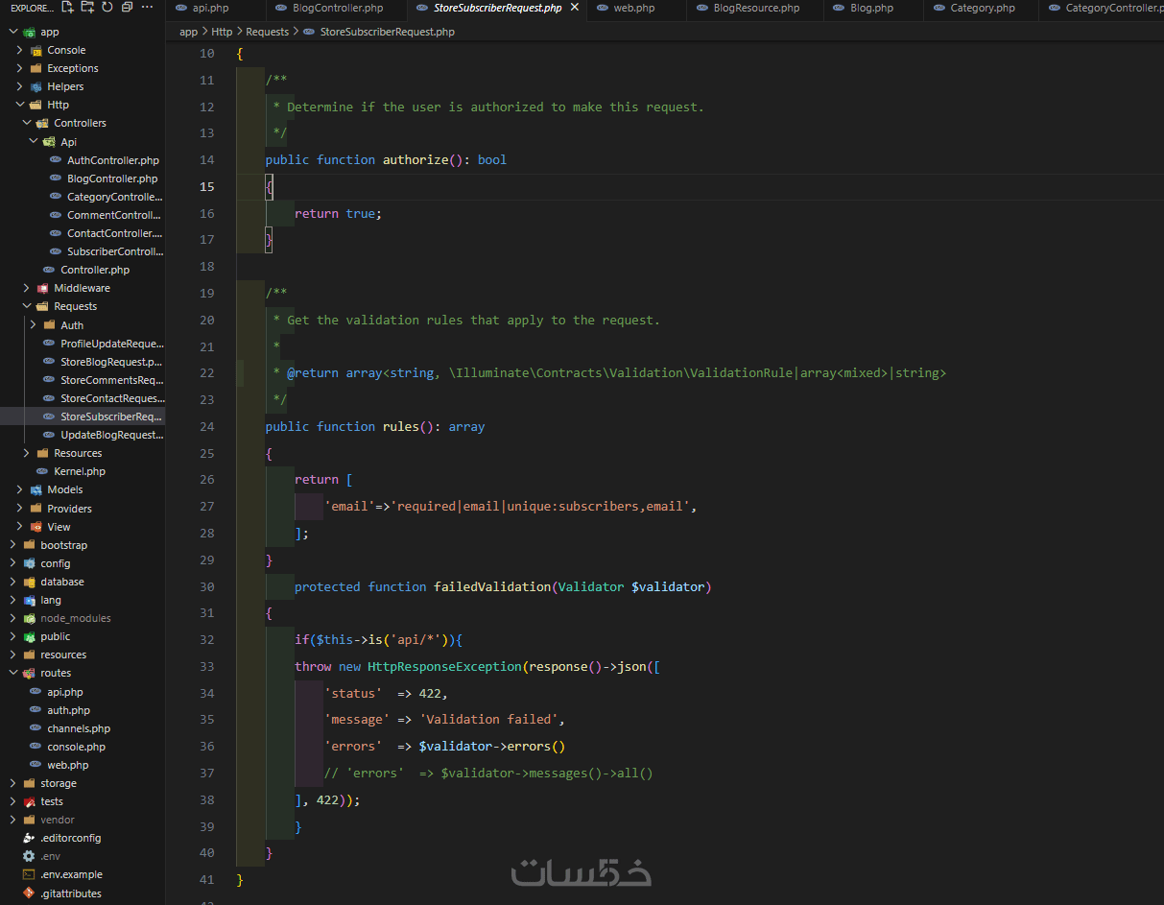1164x905 pixels.
Task: Click PHP icon beside AuthController.php
Action: [57, 160]
